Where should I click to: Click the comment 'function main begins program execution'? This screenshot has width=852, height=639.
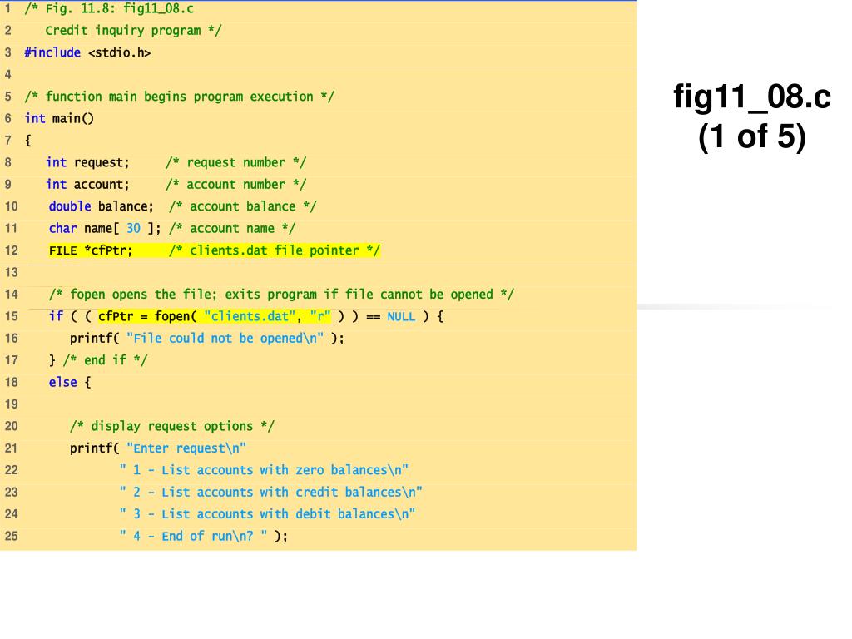(180, 97)
